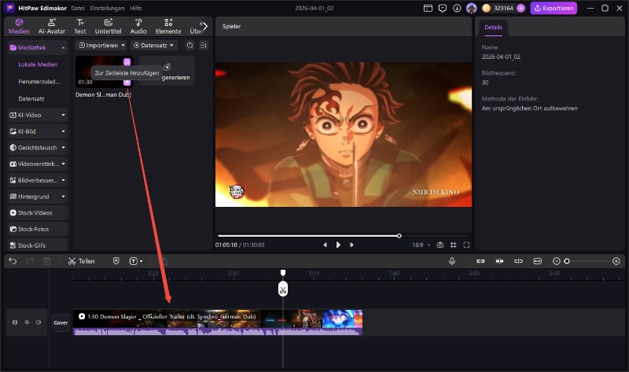Select the Datensatz sidebar item
Image resolution: width=629 pixels, height=372 pixels.
[x=31, y=98]
